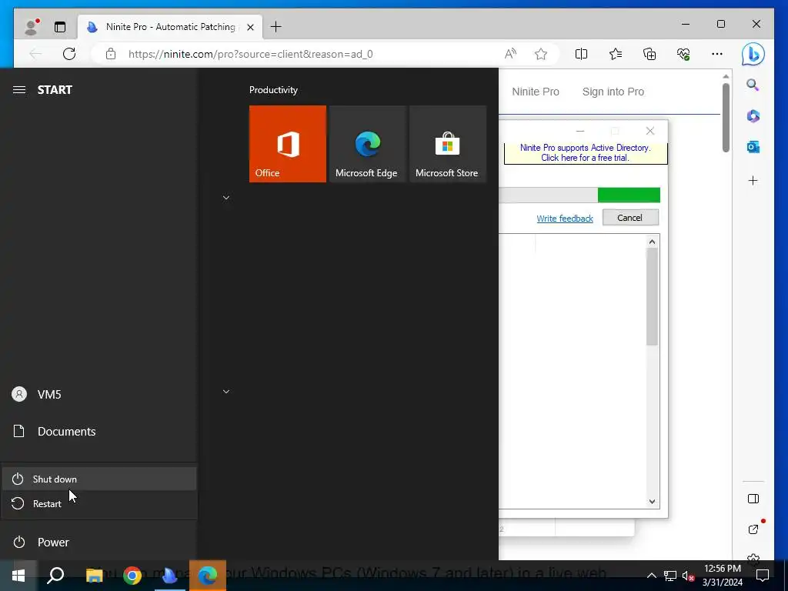Open the network status tray icon

[670, 576]
